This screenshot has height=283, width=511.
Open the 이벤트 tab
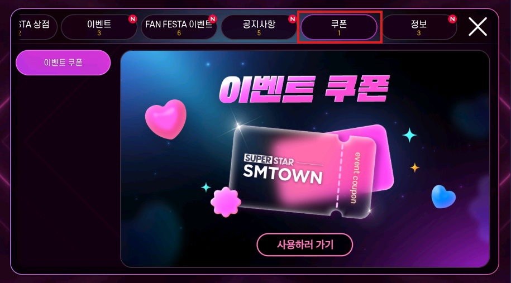99,27
